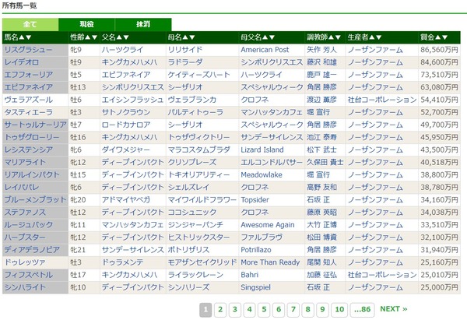Open horse ブルーメンブラット page
This screenshot has width=467, height=320.
[36, 200]
